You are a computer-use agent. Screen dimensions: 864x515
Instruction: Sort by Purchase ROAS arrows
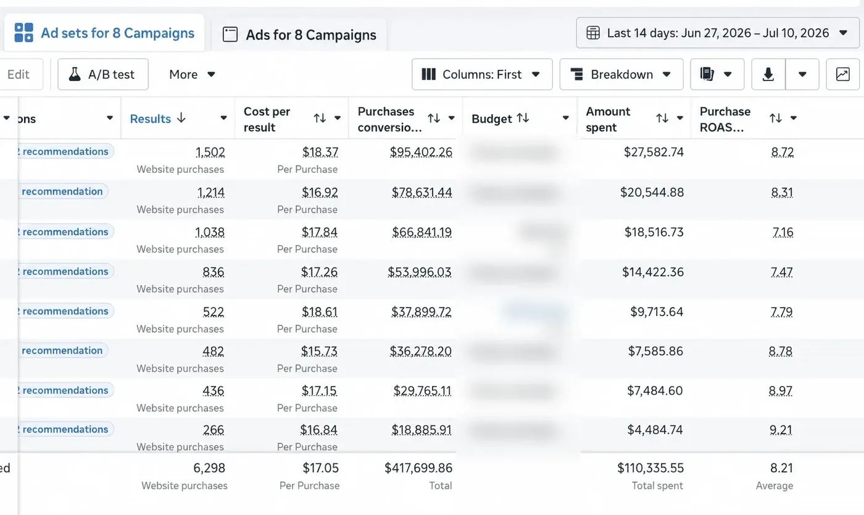pos(776,118)
